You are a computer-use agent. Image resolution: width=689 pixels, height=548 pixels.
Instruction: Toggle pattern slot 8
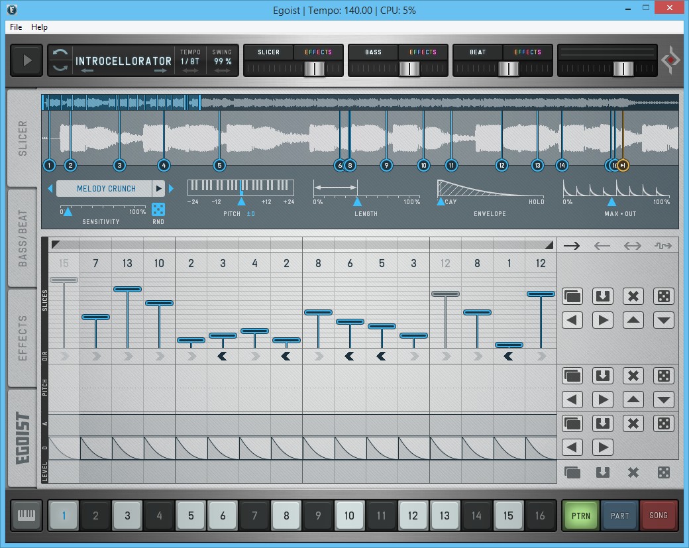coord(286,515)
